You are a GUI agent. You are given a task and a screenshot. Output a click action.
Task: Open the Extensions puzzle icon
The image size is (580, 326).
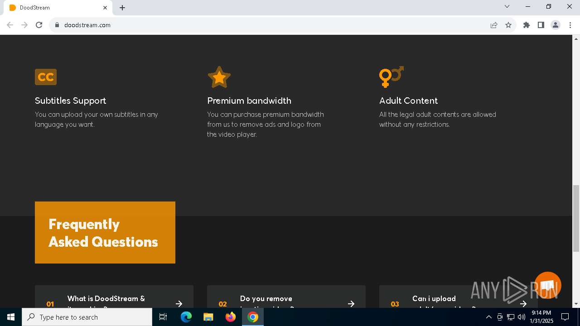click(527, 25)
